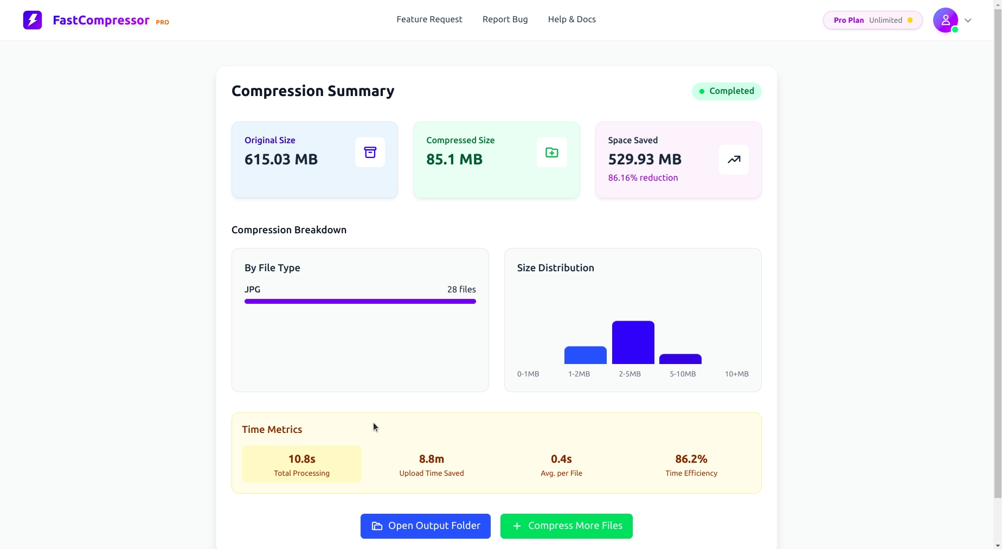1002x549 pixels.
Task: Click the 615.03 MB original size value
Action: click(281, 159)
